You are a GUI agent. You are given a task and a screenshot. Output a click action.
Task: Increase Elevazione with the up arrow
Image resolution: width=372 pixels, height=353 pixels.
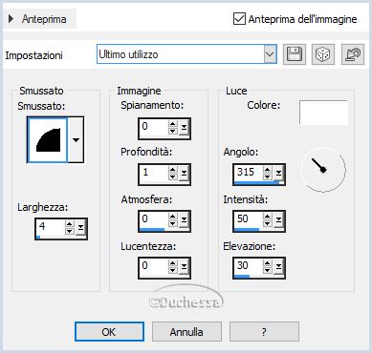[268, 262]
